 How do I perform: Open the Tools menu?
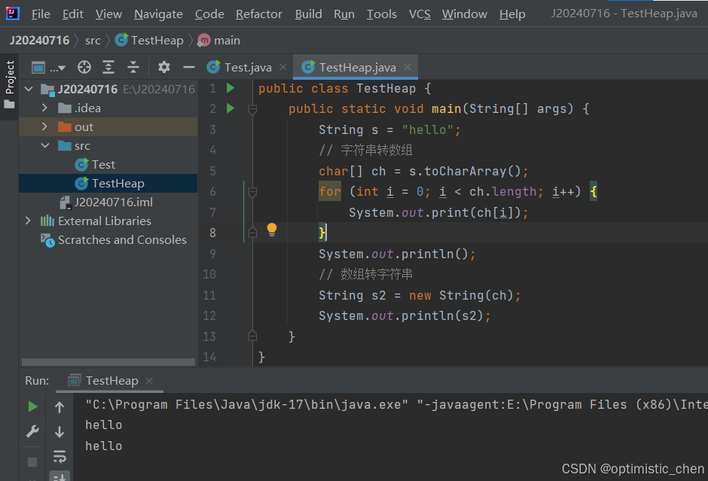click(x=382, y=14)
